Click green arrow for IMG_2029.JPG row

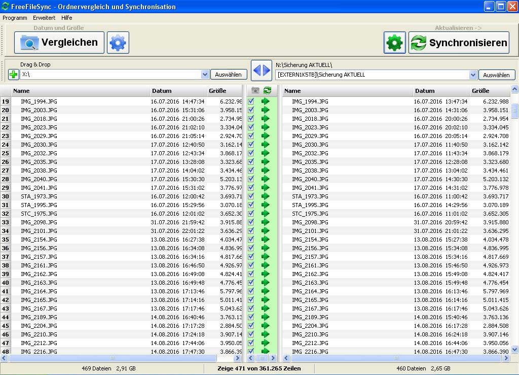click(x=266, y=136)
